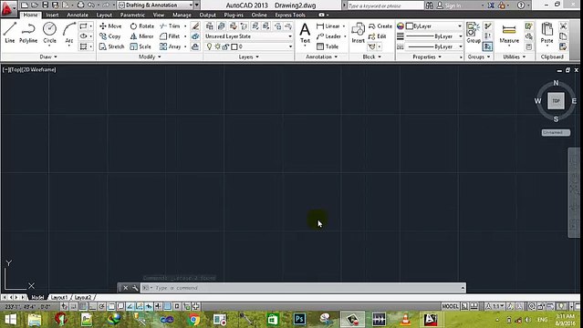Switch to the Manage ribbon tab
583x328 pixels.
tap(182, 15)
